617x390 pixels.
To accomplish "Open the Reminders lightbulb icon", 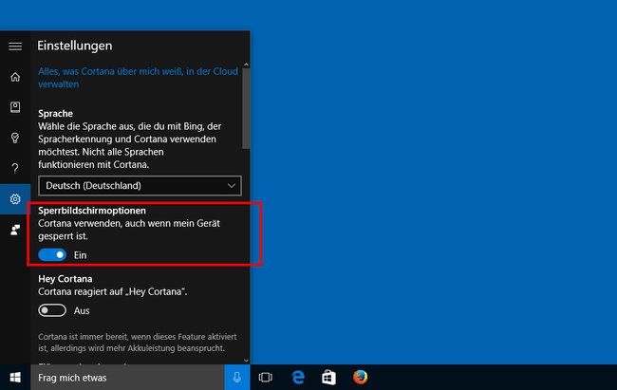I will pyautogui.click(x=15, y=138).
